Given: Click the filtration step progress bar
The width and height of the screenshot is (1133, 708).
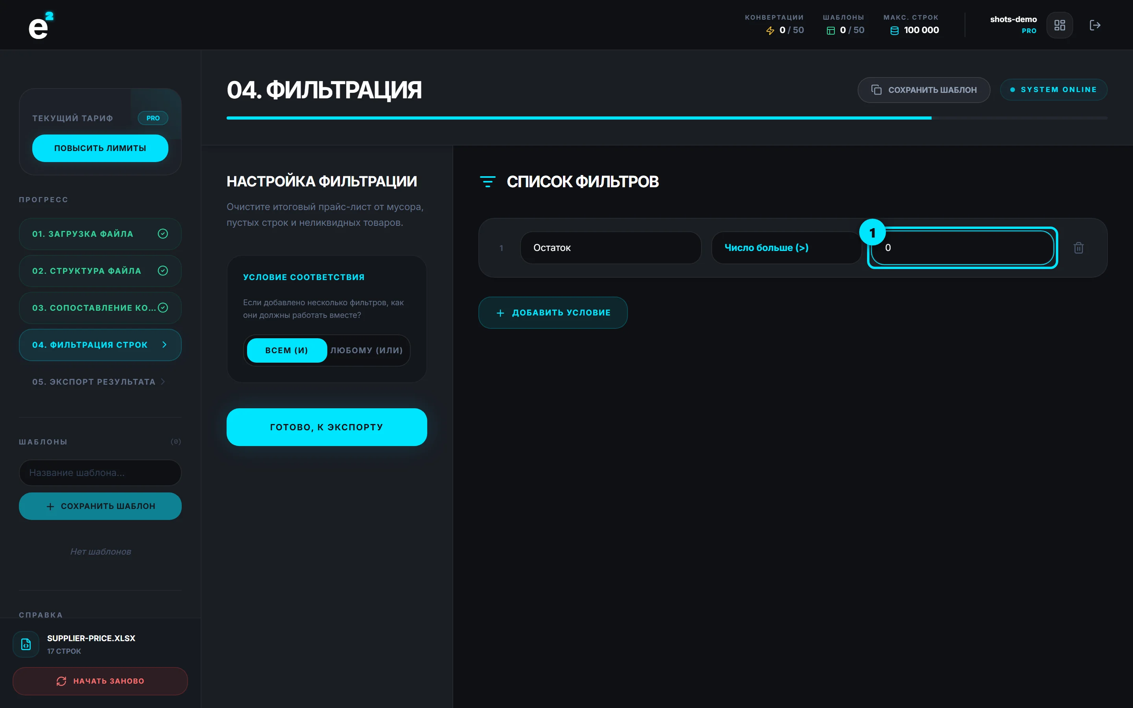Looking at the screenshot, I should pos(667,118).
